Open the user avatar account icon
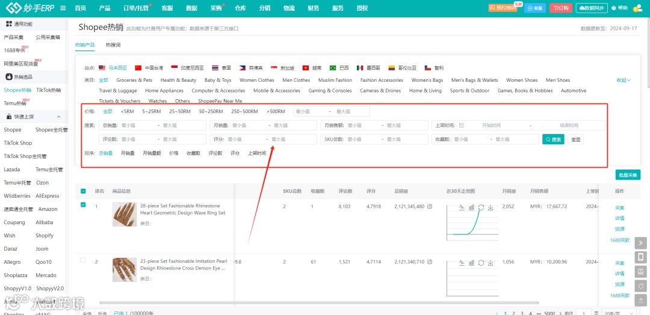 click(x=637, y=8)
